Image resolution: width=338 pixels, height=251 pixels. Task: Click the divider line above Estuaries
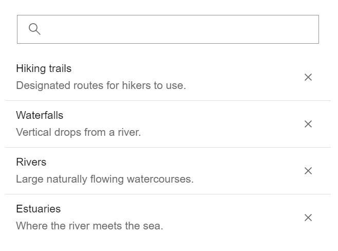pos(168,194)
